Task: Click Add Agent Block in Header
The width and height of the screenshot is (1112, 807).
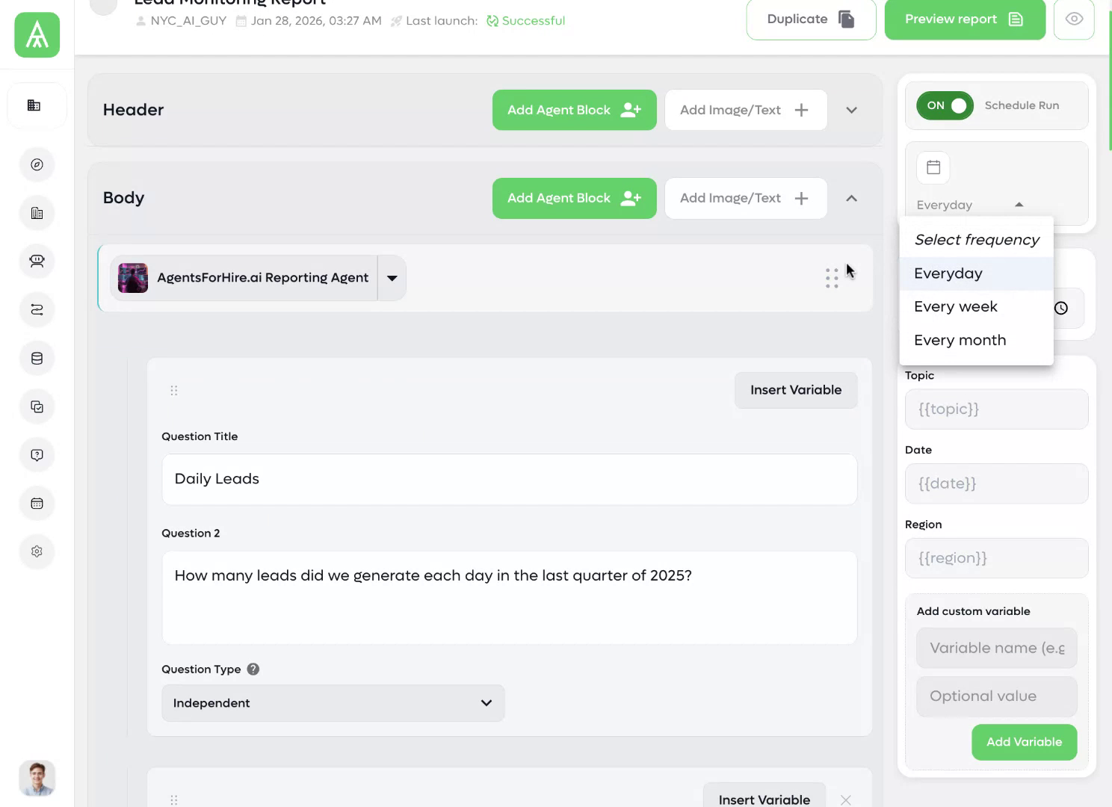Action: 574,110
